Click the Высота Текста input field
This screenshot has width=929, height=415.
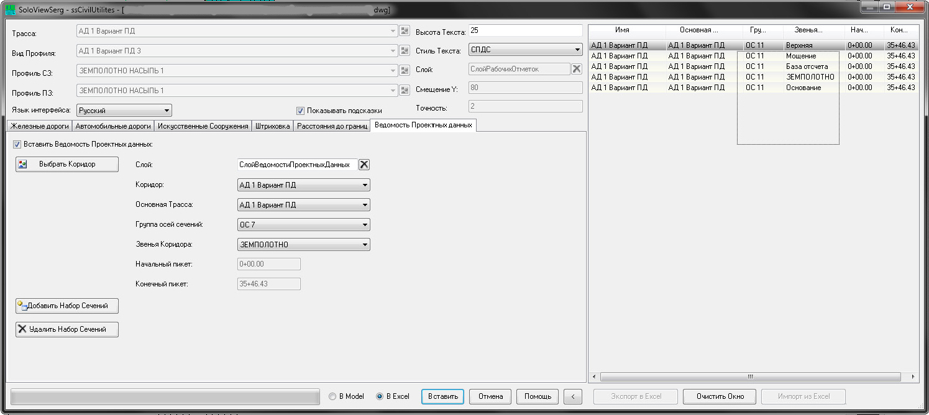click(x=525, y=30)
